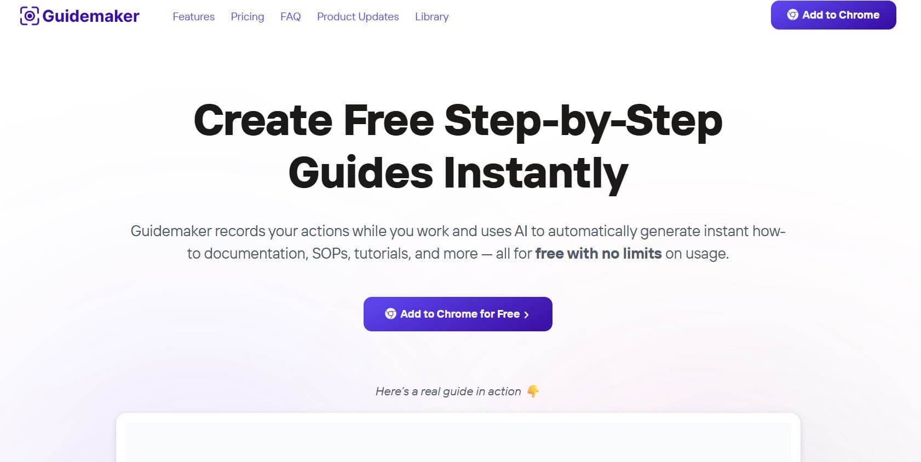Image resolution: width=921 pixels, height=462 pixels.
Task: Go to the Pricing page
Action: click(247, 17)
